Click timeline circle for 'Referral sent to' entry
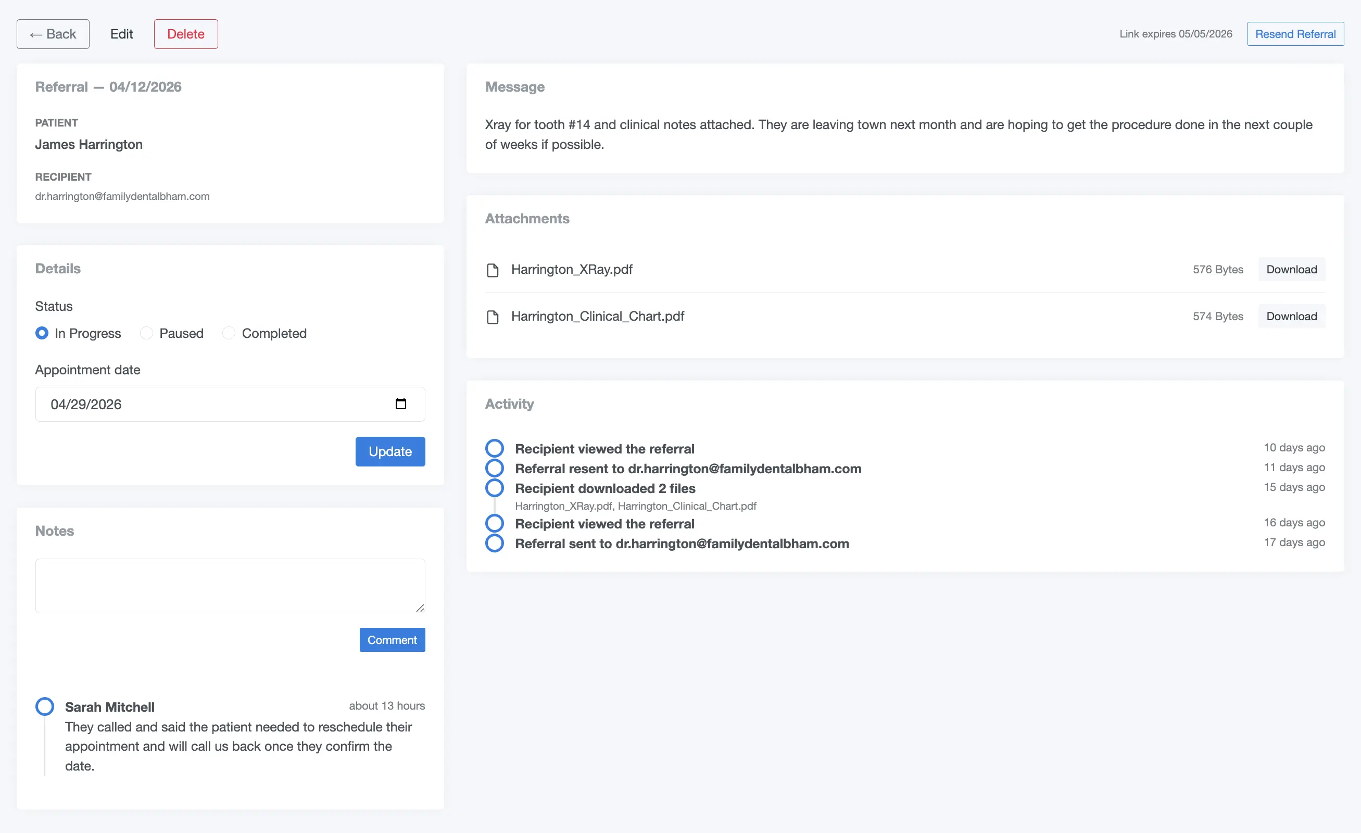 (494, 543)
